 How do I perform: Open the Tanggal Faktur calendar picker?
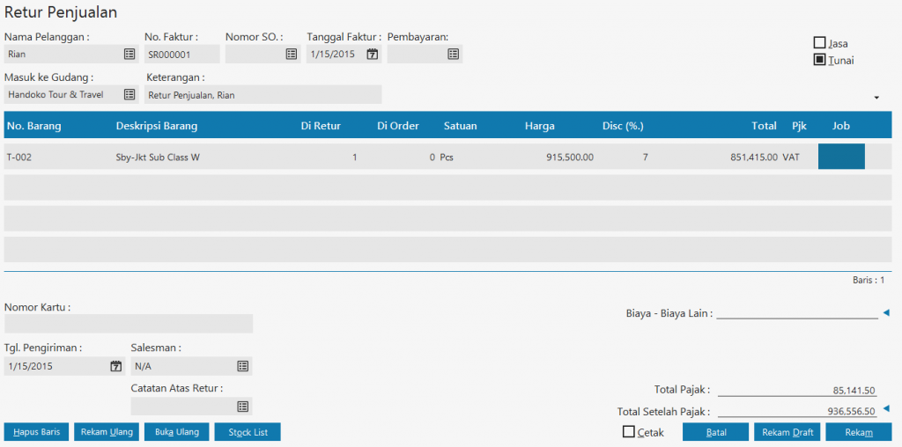click(372, 55)
